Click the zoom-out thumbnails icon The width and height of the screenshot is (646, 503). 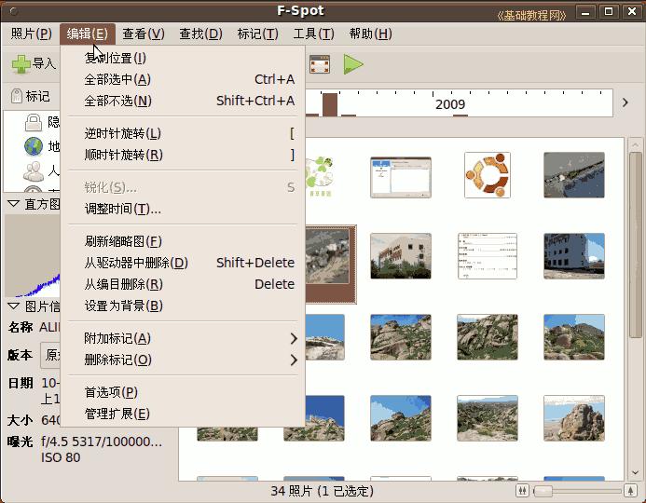(522, 491)
